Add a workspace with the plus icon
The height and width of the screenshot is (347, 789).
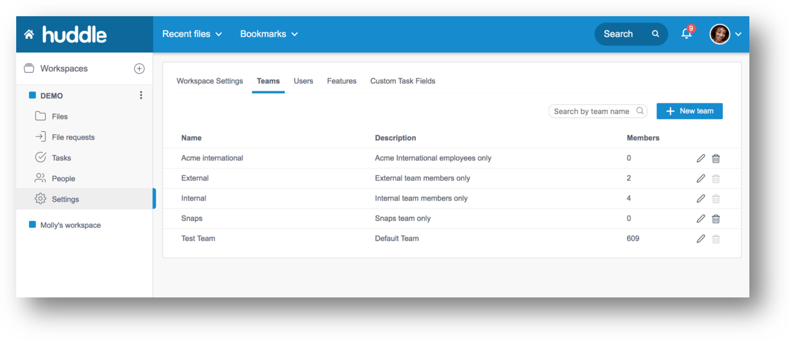pyautogui.click(x=139, y=68)
